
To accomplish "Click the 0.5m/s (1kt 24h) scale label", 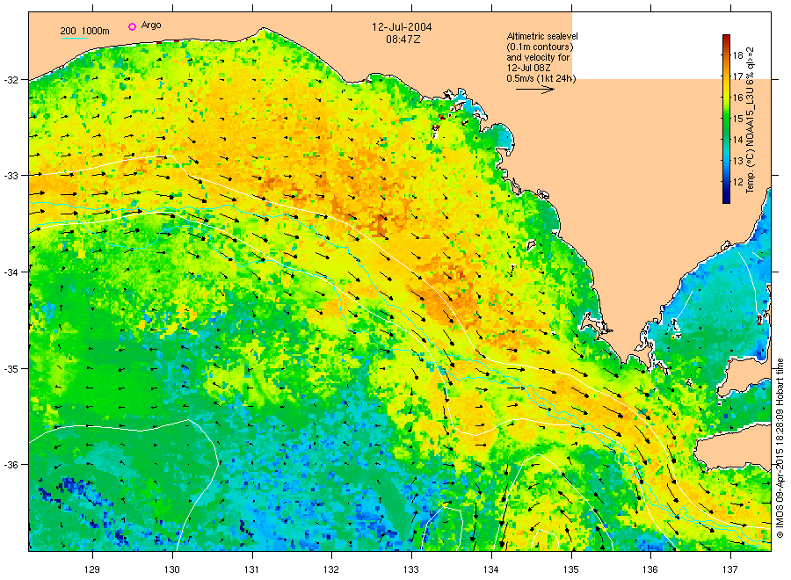I will click(x=541, y=78).
